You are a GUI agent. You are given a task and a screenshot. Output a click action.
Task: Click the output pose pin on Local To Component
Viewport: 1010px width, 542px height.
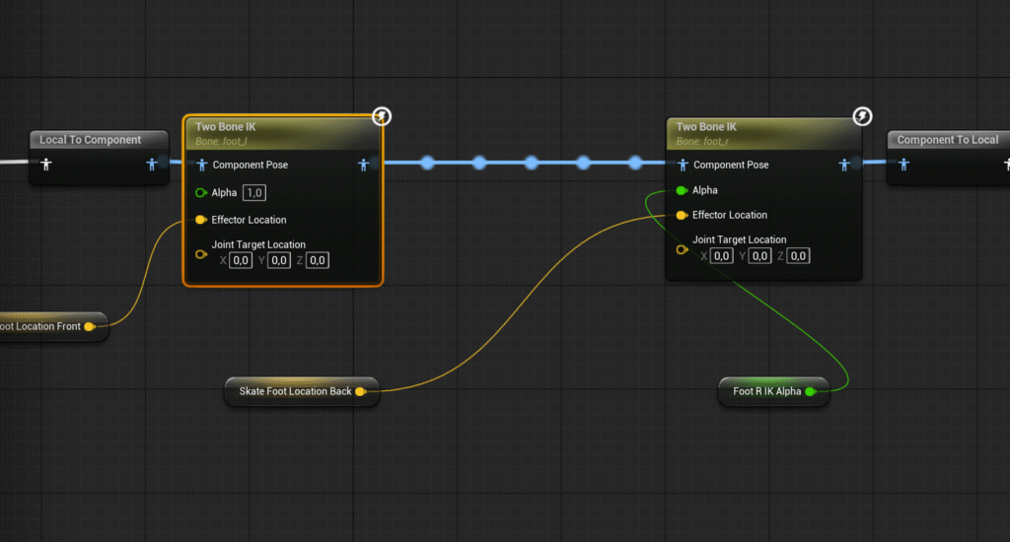152,165
